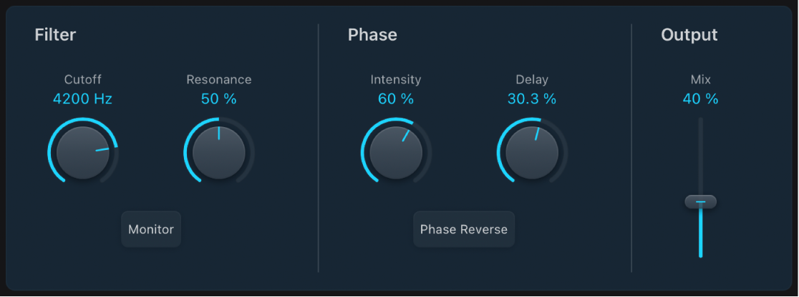The image size is (799, 297).
Task: Click the Delay label text
Action: [532, 79]
